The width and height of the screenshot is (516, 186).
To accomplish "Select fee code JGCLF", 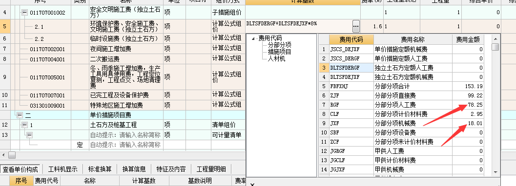I will [351, 160].
